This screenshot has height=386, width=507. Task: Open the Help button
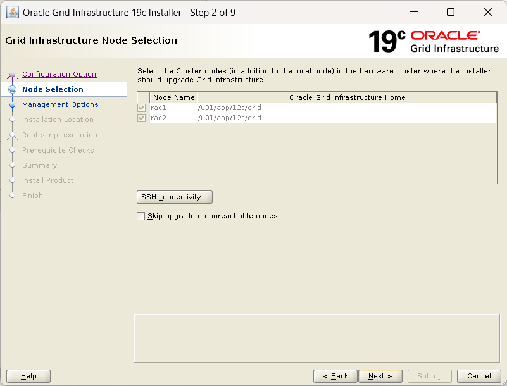coord(28,376)
